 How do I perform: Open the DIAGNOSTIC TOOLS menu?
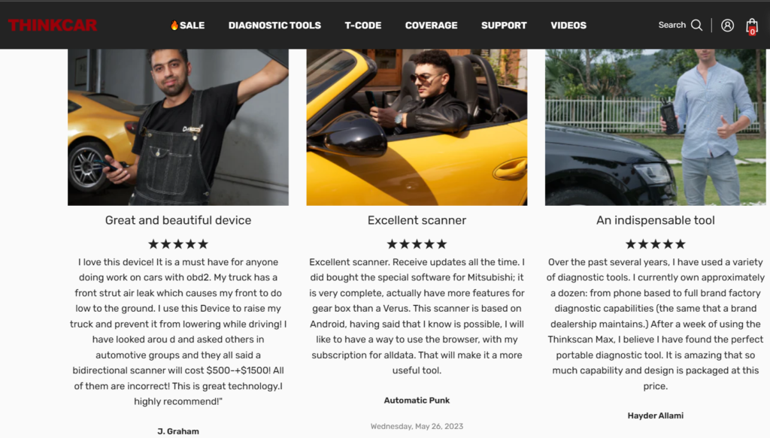(x=274, y=25)
